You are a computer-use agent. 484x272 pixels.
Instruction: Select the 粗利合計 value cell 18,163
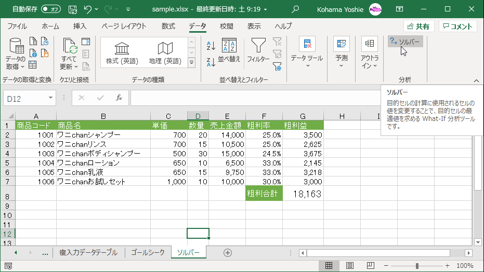coord(303,194)
